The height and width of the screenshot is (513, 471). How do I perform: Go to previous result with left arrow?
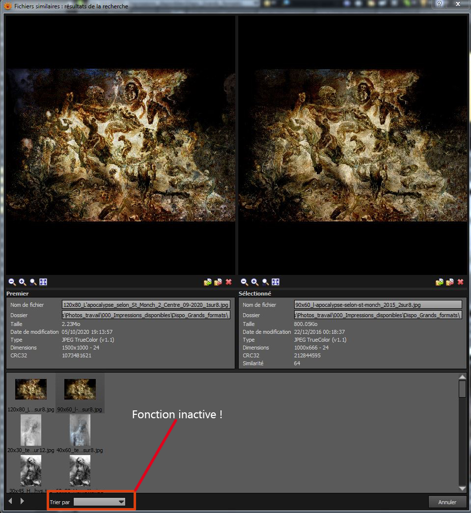point(10,501)
